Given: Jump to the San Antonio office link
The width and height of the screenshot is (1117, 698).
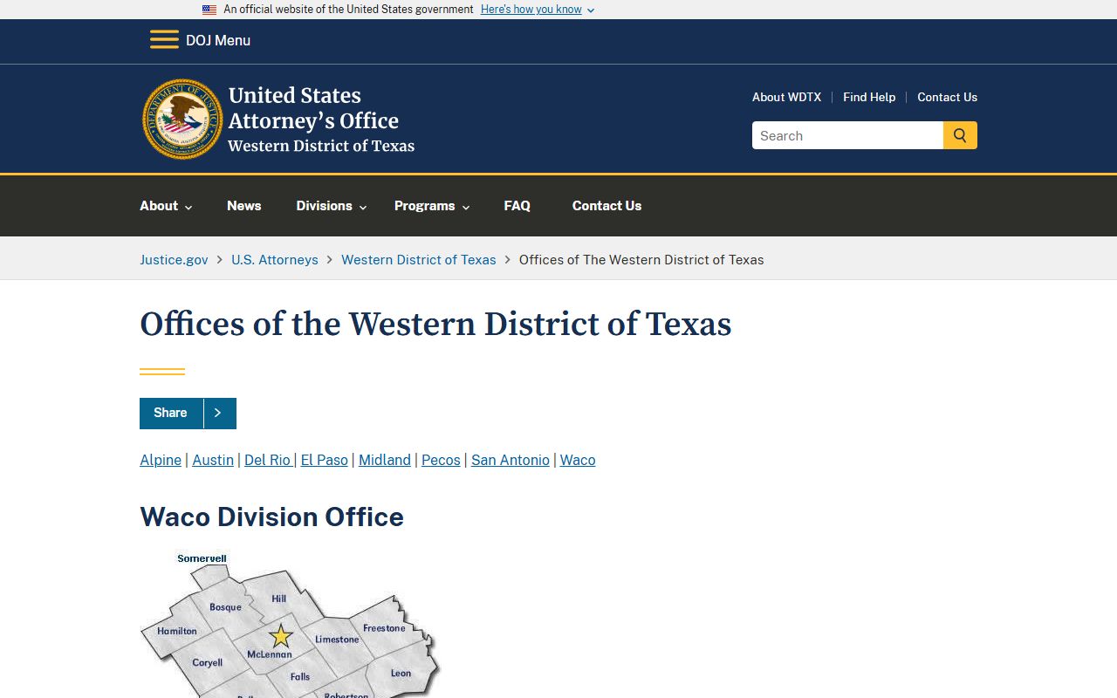Looking at the screenshot, I should click(511, 460).
